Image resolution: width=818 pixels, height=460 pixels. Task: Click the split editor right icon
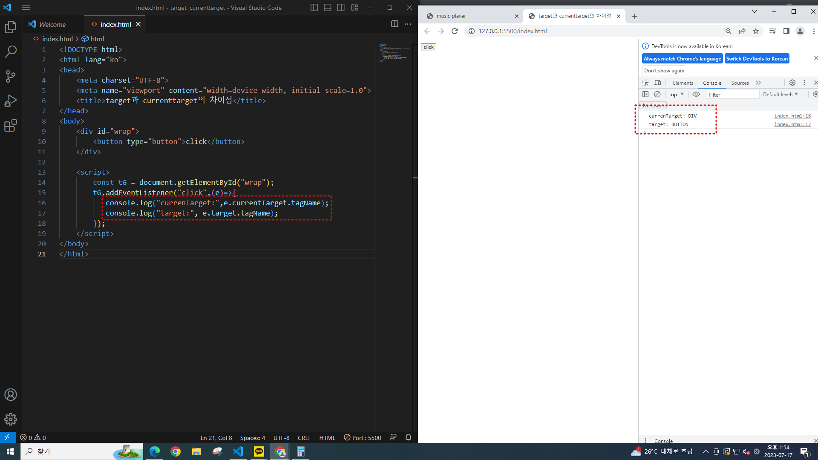(x=395, y=24)
